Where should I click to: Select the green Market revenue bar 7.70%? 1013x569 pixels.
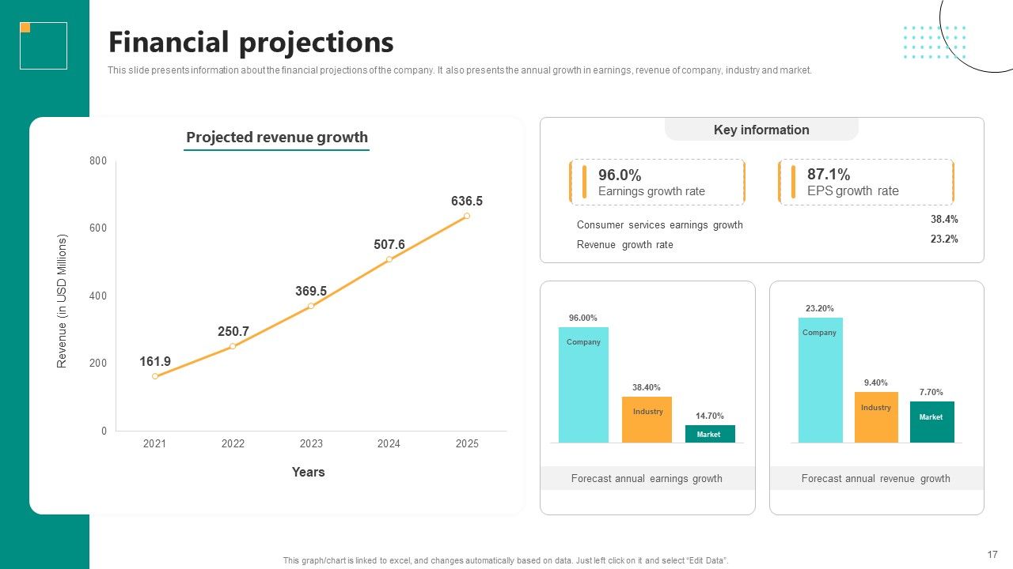coord(932,422)
